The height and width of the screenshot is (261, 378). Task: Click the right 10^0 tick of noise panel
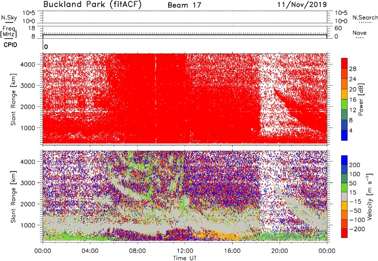(x=341, y=21)
